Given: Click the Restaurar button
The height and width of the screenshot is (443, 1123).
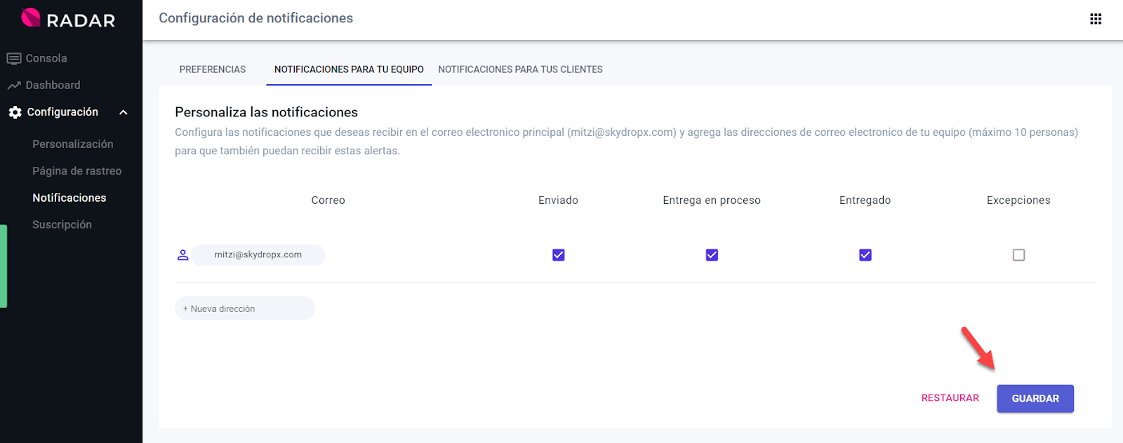Looking at the screenshot, I should click(x=950, y=398).
